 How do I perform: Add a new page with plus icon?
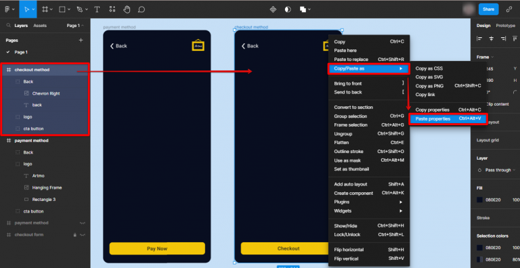click(x=81, y=40)
